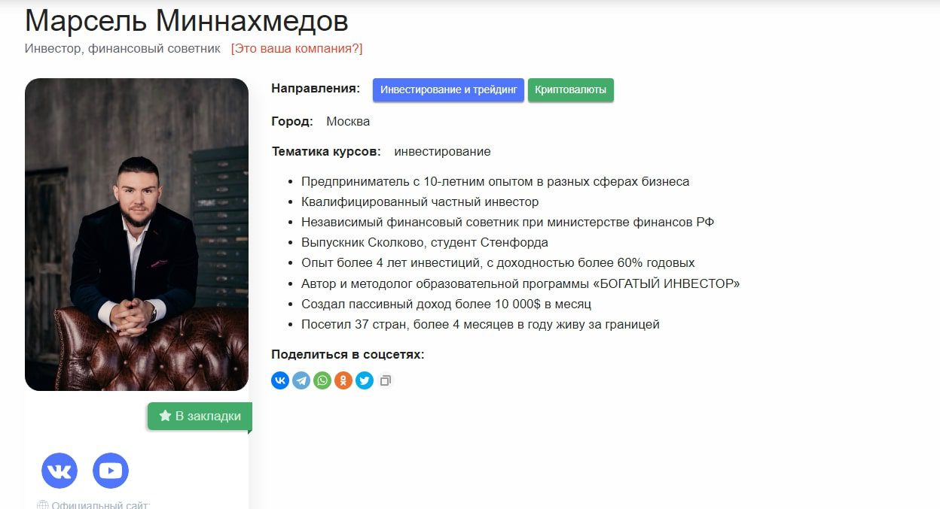Share the profile via VK icon

tap(280, 380)
